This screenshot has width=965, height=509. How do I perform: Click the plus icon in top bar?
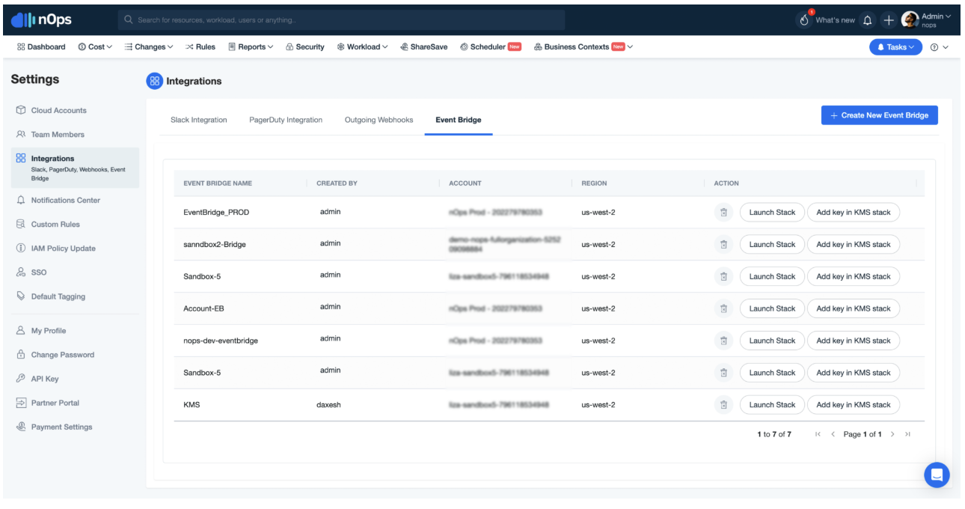point(889,20)
